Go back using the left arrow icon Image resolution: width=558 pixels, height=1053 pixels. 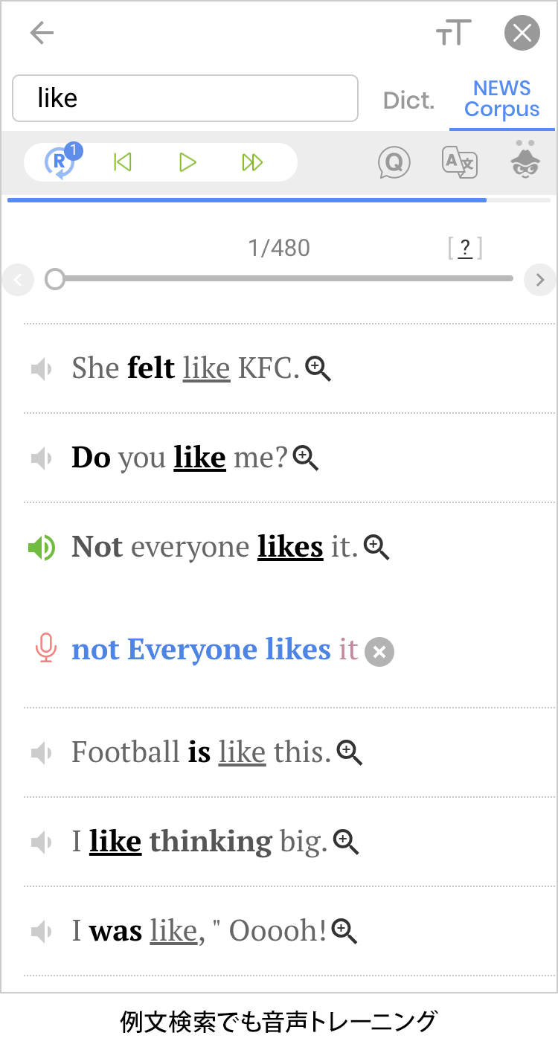pyautogui.click(x=42, y=33)
